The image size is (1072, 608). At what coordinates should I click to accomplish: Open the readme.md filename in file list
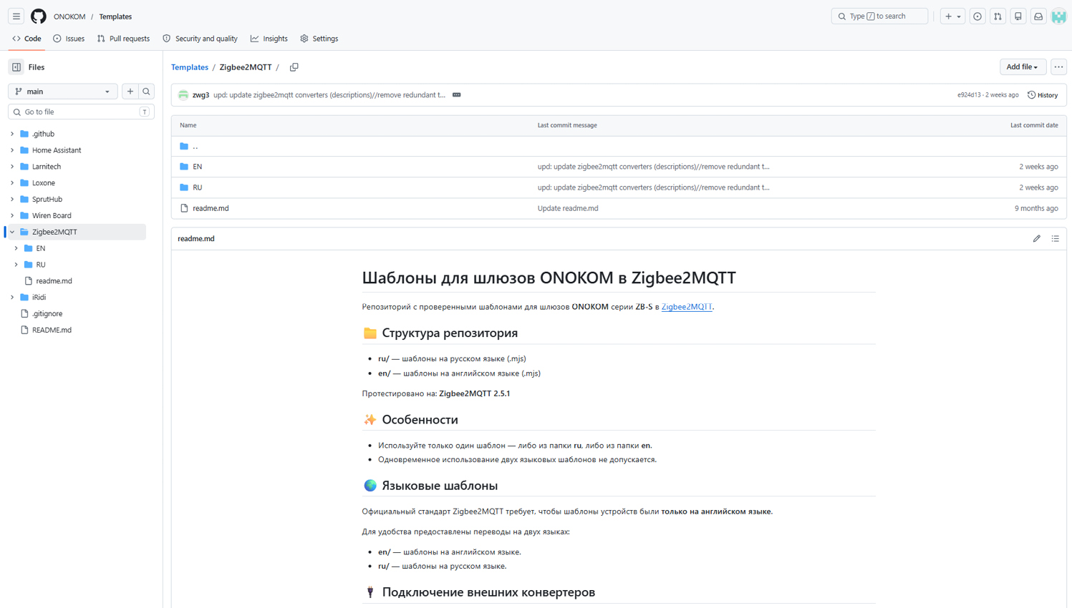coord(211,208)
